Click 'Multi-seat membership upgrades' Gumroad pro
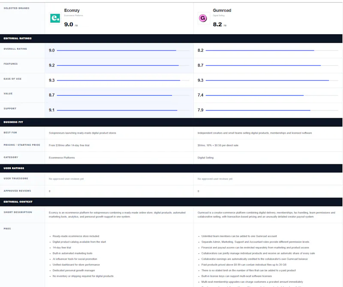This screenshot has width=343, height=287. (252, 282)
